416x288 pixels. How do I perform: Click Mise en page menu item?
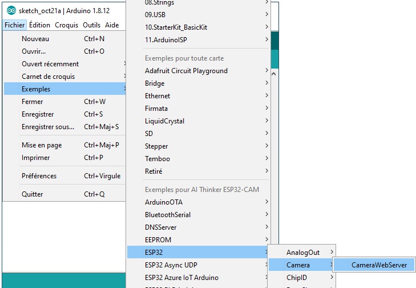pos(42,145)
